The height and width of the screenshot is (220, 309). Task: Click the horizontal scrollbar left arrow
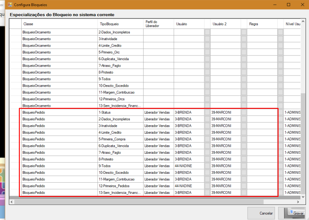[12, 202]
